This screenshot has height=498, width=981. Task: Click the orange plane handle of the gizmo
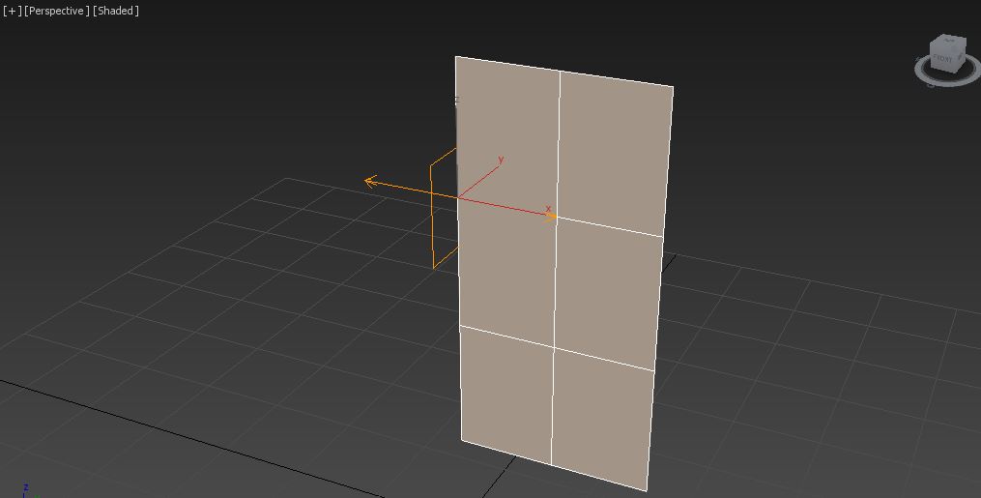tap(443, 208)
